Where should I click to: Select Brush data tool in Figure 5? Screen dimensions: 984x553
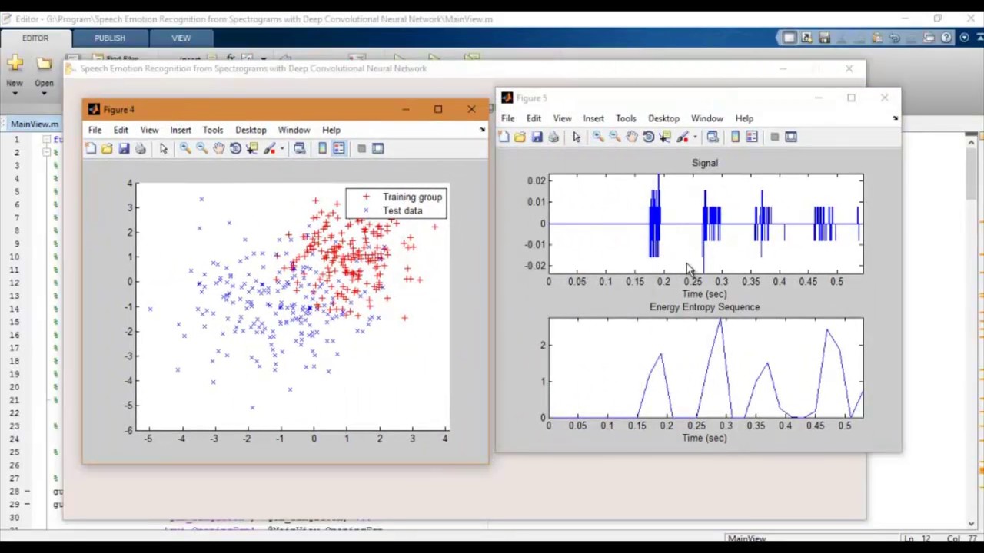(682, 137)
